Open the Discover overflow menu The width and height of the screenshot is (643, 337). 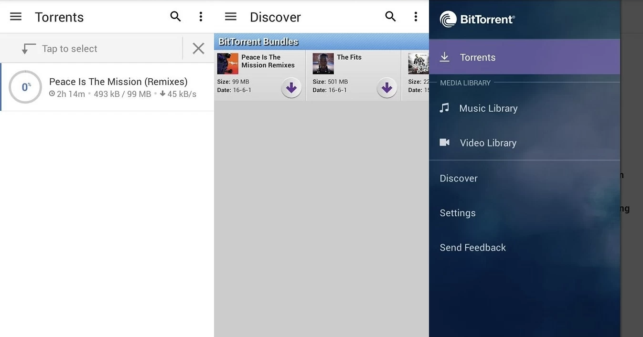(416, 17)
